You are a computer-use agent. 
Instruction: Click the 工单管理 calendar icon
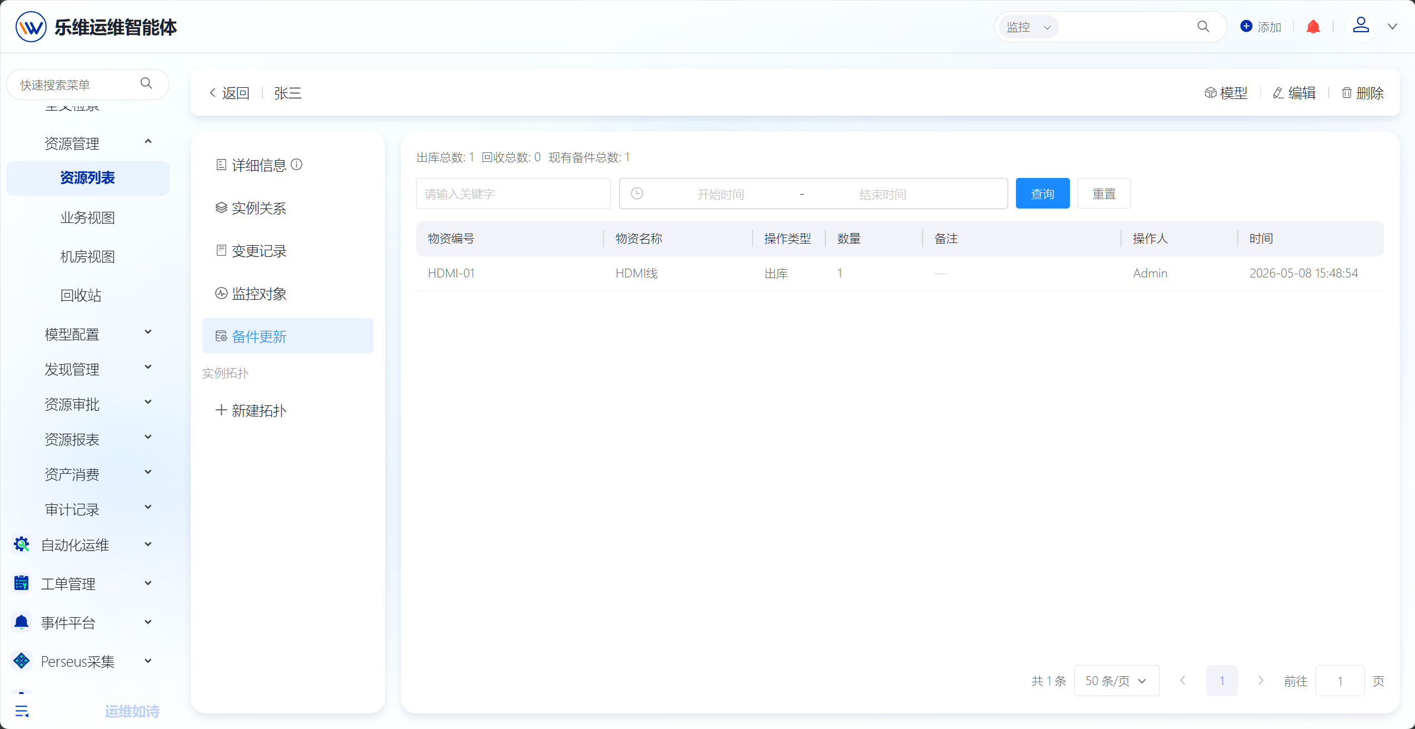22,583
